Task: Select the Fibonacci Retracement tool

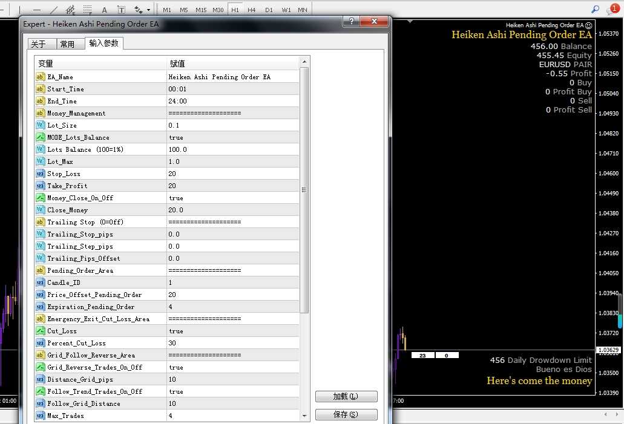Action: tap(87, 9)
